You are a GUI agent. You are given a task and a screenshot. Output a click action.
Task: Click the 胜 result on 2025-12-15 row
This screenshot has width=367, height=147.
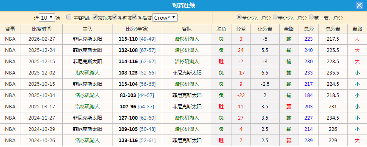221,62
